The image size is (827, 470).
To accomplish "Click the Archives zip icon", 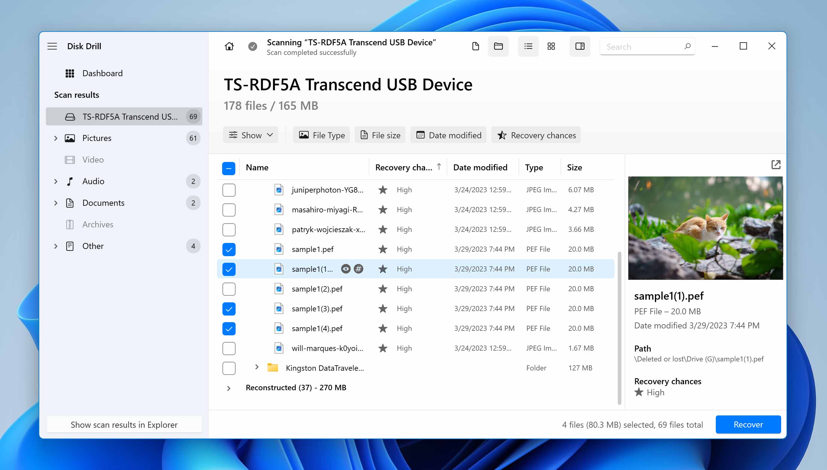I will (x=70, y=225).
